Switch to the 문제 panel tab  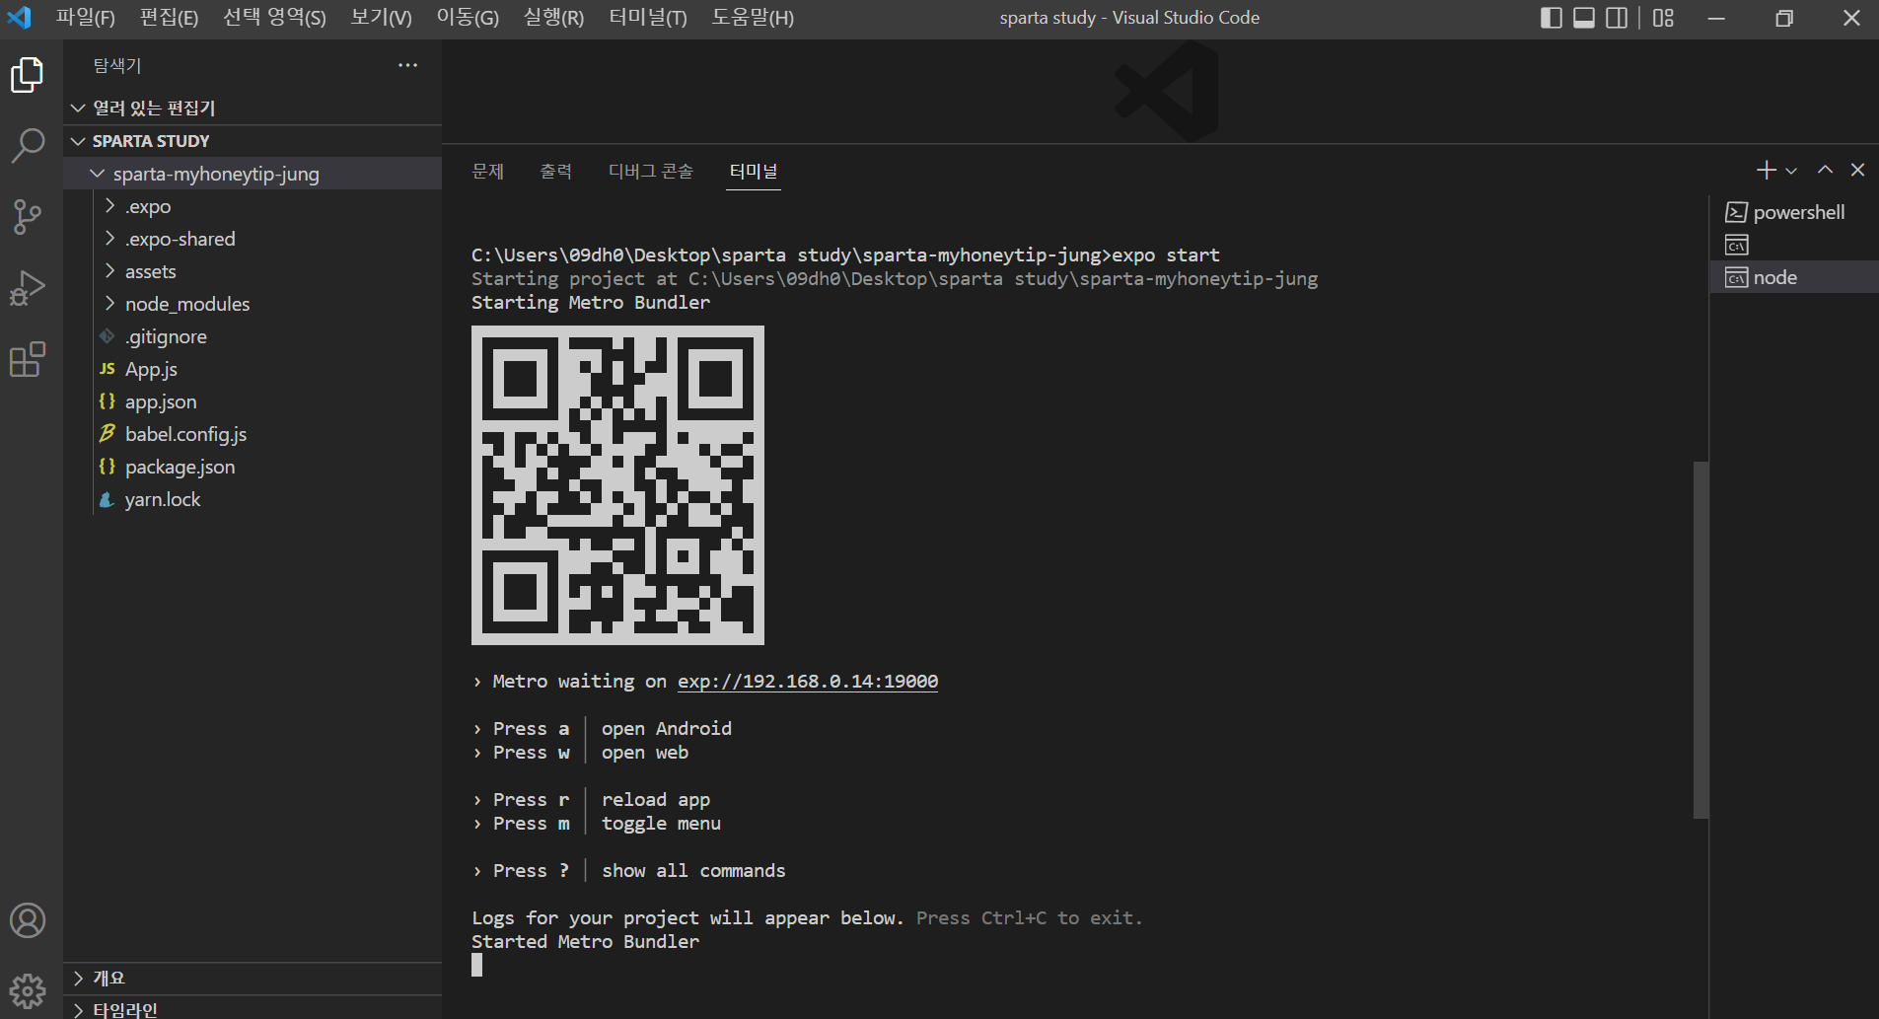[x=488, y=172]
